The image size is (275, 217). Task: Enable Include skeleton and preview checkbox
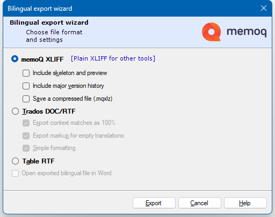tap(26, 73)
